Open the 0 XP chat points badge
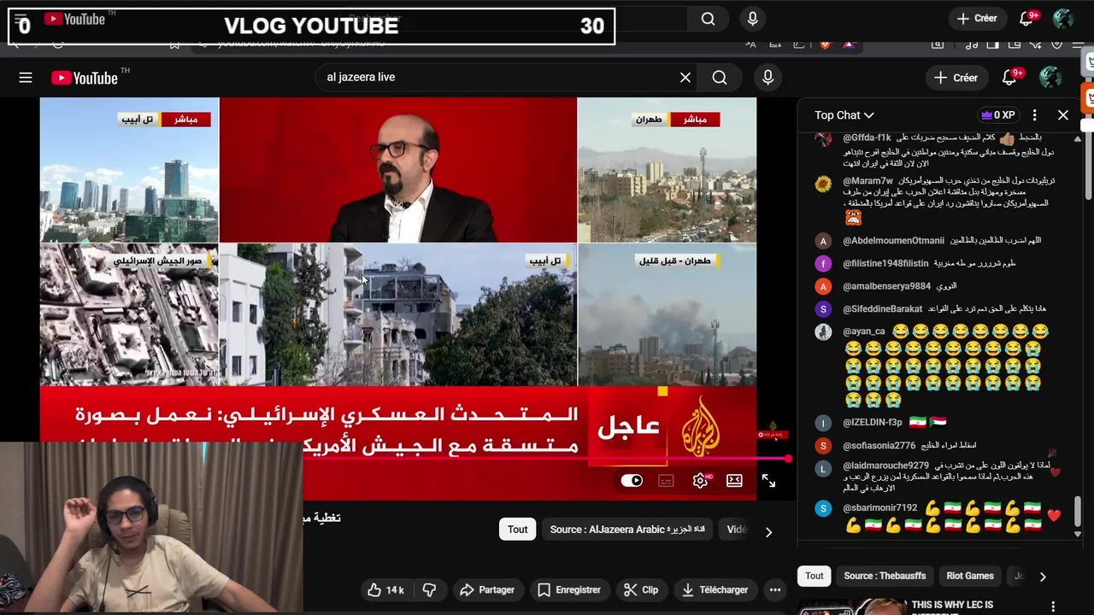 [997, 114]
